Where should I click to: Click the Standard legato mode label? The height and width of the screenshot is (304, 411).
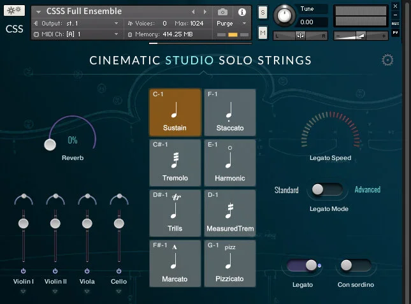tap(286, 190)
